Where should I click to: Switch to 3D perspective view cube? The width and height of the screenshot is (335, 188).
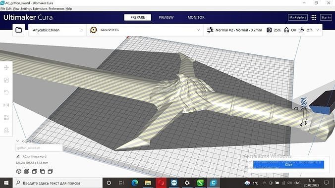(x=19, y=171)
